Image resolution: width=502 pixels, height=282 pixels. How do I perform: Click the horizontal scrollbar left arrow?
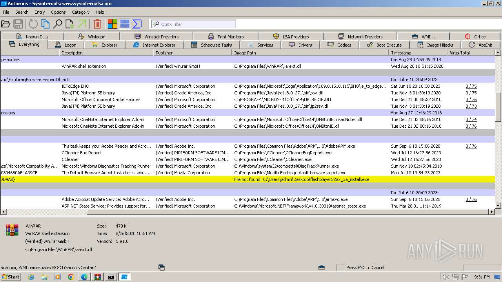(3, 212)
